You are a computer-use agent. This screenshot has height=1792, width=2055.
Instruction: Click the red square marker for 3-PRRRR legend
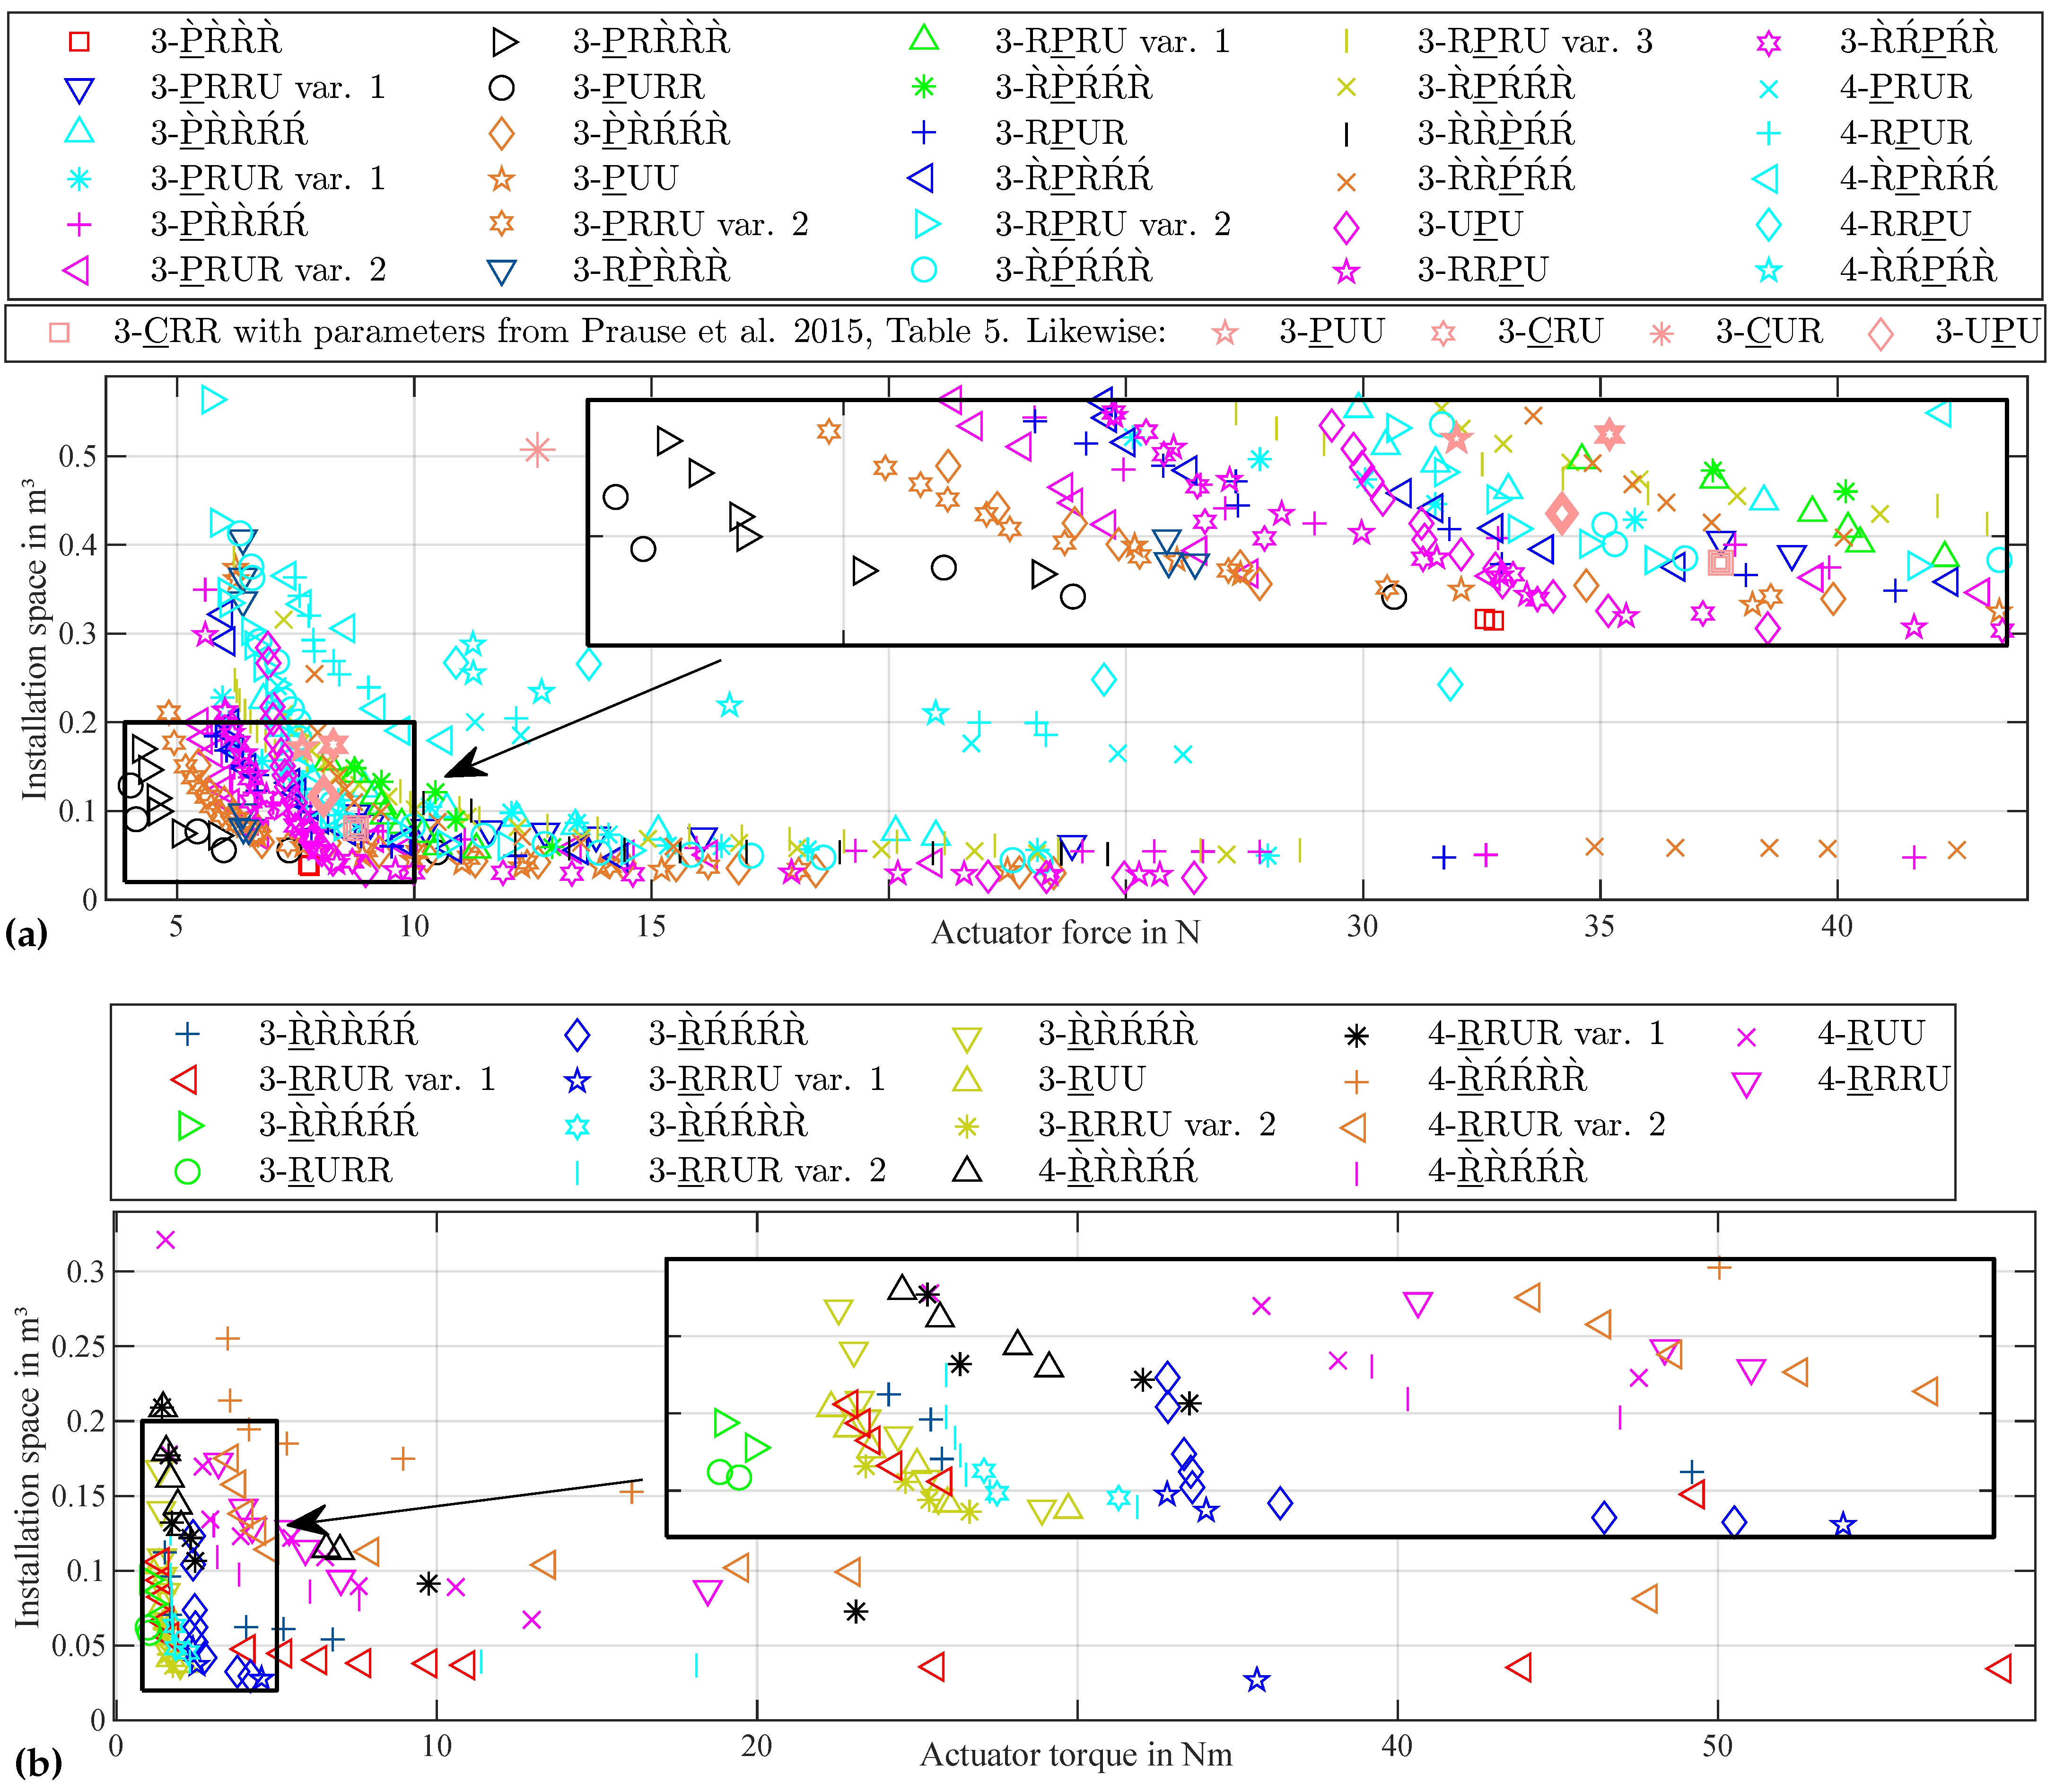pos(79,41)
